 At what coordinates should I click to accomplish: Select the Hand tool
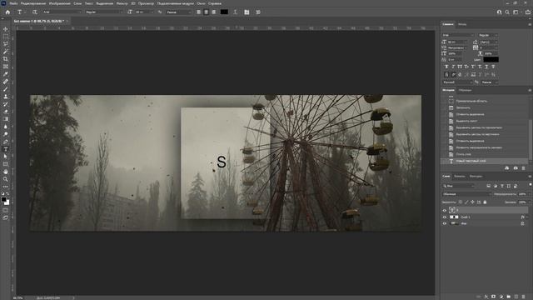[6, 172]
